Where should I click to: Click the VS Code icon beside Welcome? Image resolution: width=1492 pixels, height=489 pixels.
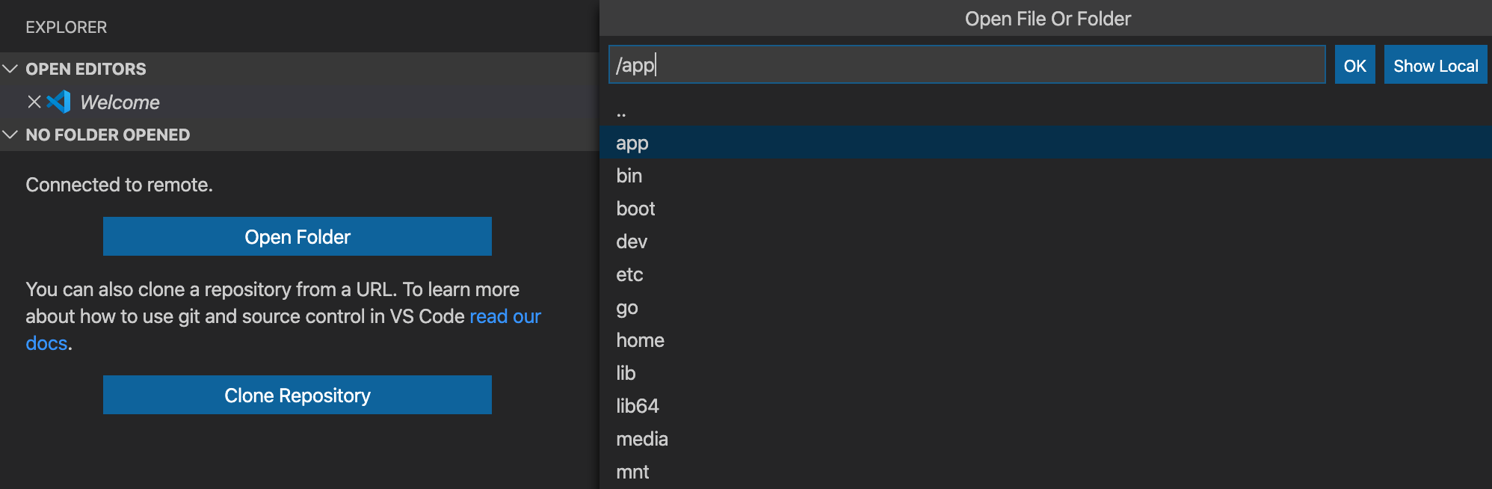[x=59, y=102]
